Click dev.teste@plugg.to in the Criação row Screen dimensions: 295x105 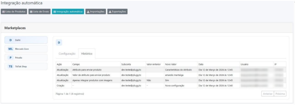[x=131, y=85]
